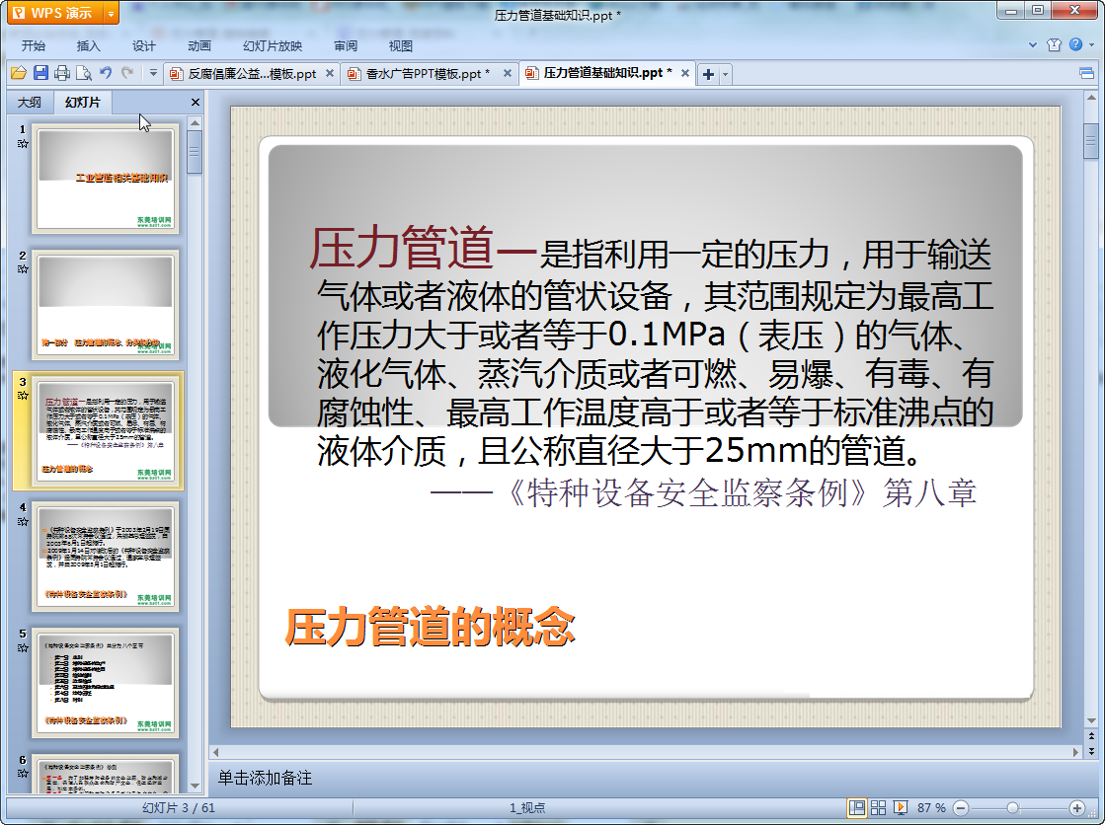Close the 香水广告PPT模板 document tab

coord(507,73)
